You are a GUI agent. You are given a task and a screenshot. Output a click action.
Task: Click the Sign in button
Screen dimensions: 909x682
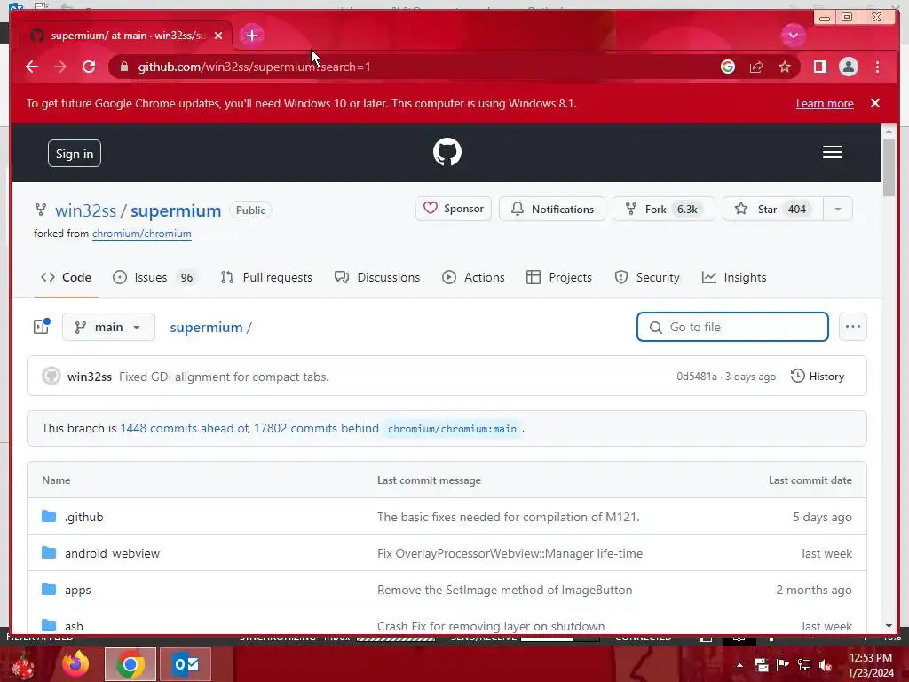[75, 153]
